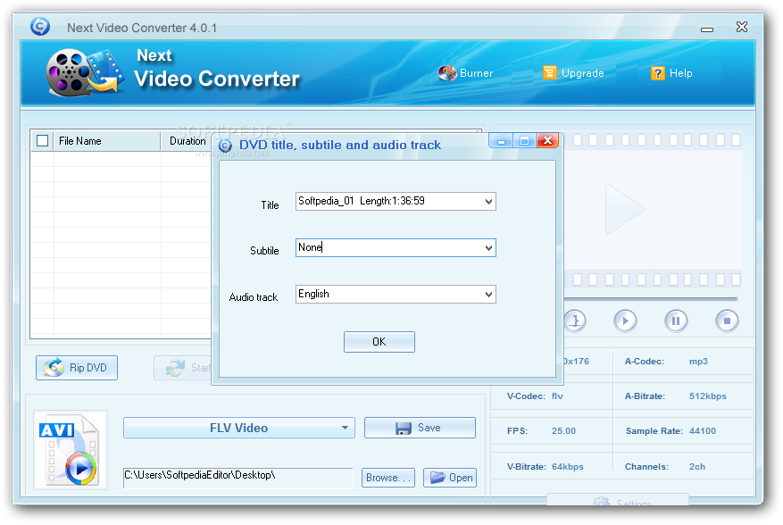
Task: Click the title bar app icon
Action: [x=40, y=26]
